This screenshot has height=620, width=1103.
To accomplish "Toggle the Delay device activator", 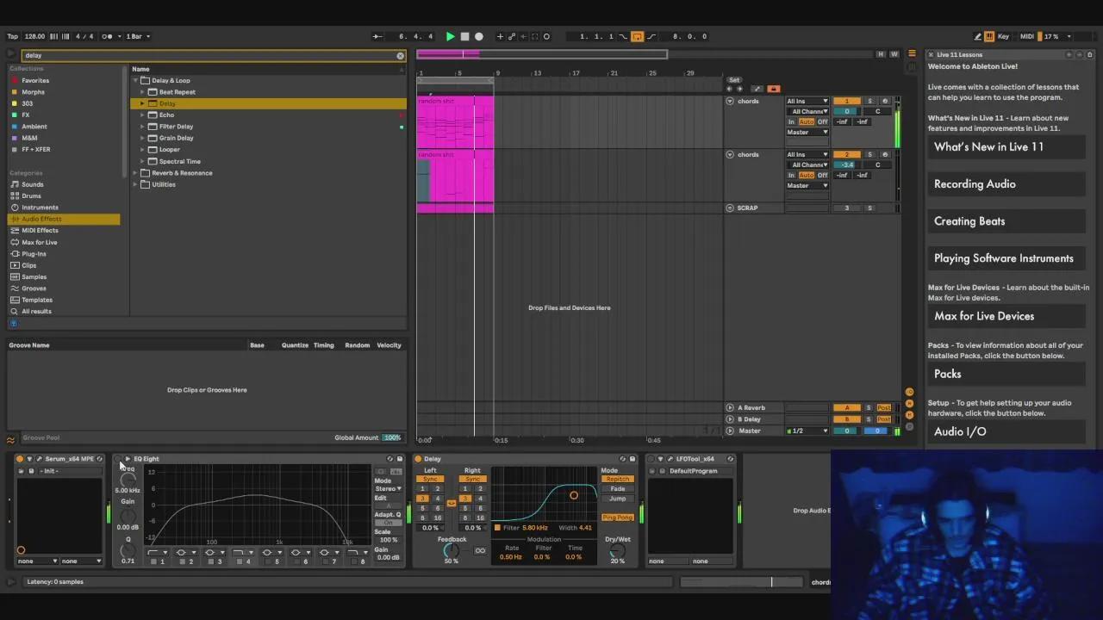I will 419,459.
